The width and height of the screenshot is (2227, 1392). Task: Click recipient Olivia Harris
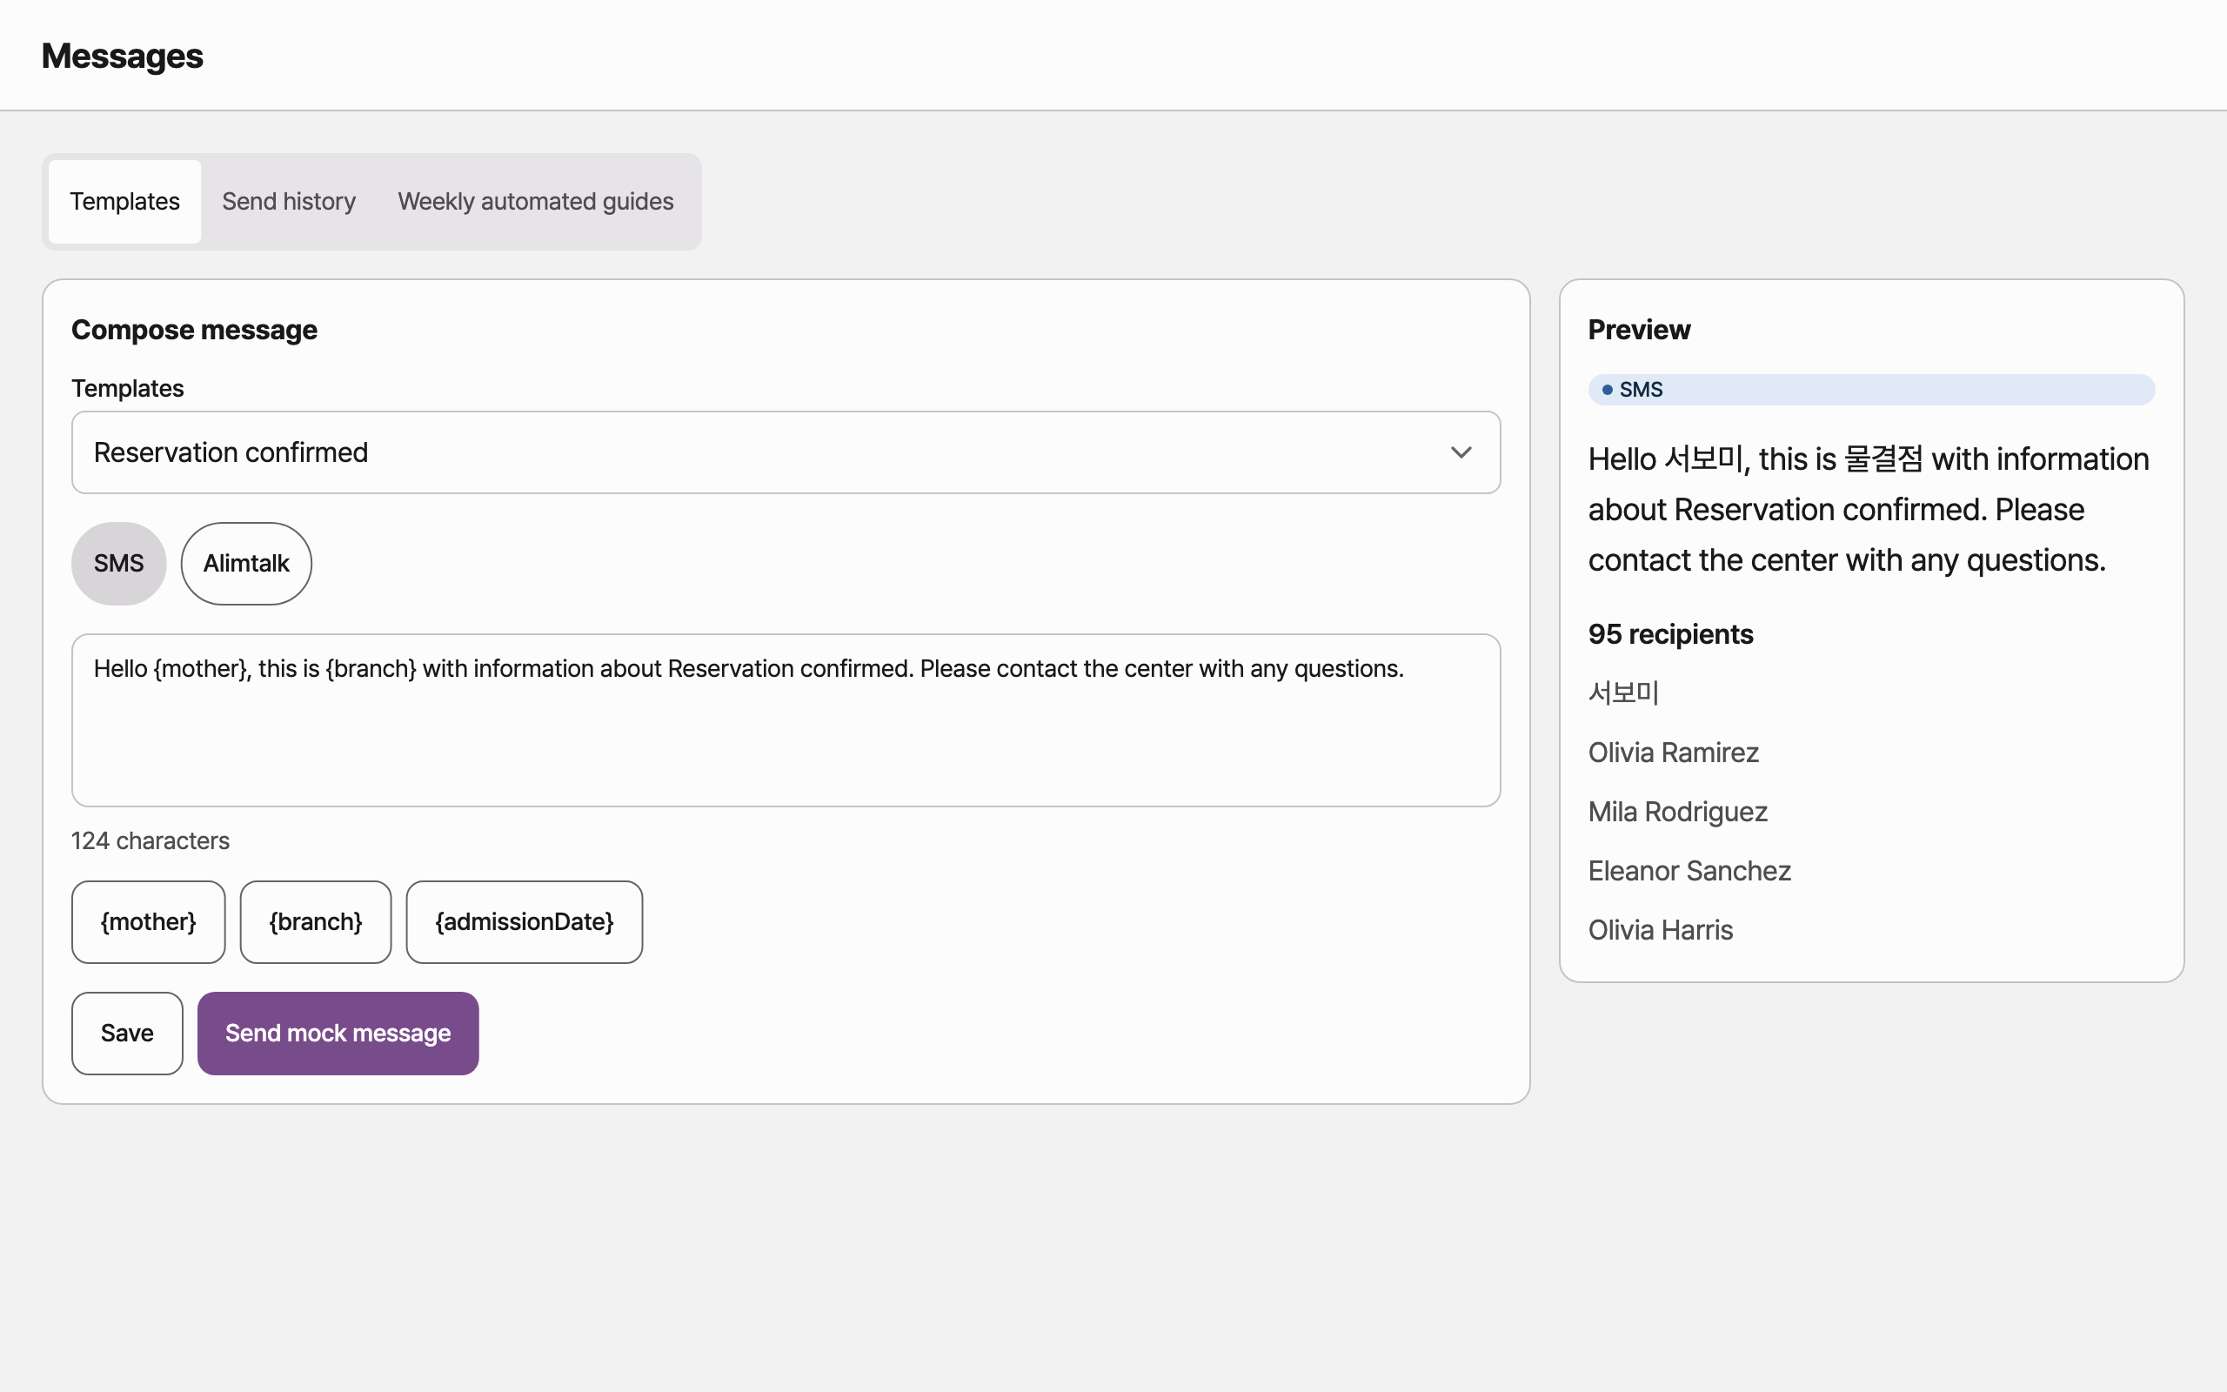pyautogui.click(x=1660, y=930)
